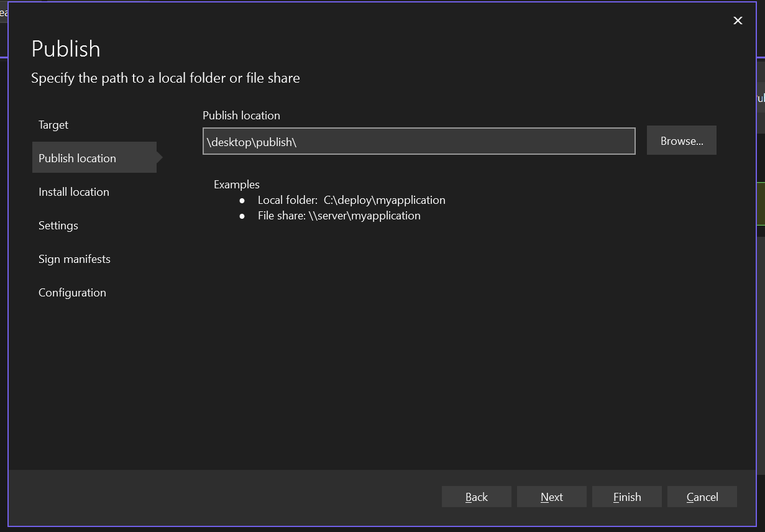Finish the publish wizard
765x532 pixels.
click(626, 497)
